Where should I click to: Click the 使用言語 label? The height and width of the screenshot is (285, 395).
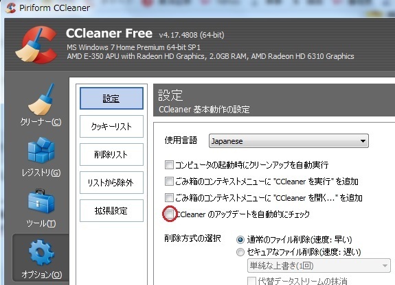181,140
